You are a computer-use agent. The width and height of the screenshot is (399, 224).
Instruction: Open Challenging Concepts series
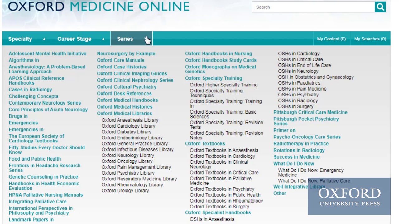point(33,96)
